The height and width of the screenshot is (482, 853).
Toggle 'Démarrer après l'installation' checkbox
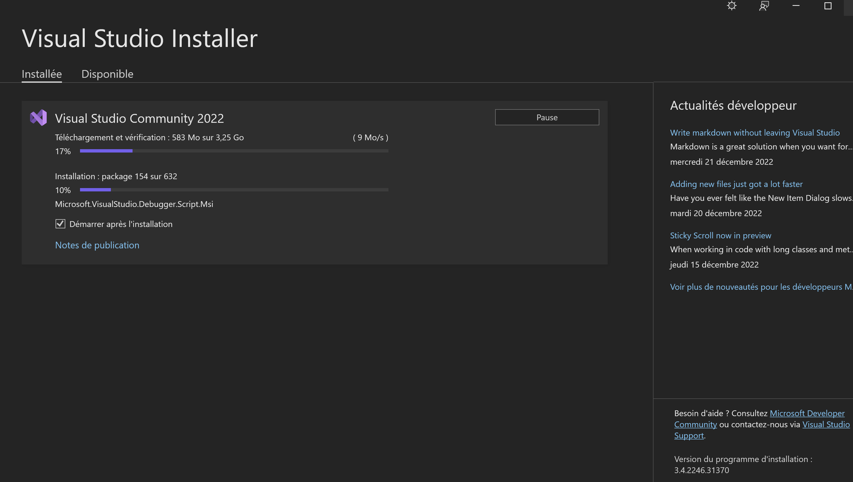pyautogui.click(x=60, y=224)
